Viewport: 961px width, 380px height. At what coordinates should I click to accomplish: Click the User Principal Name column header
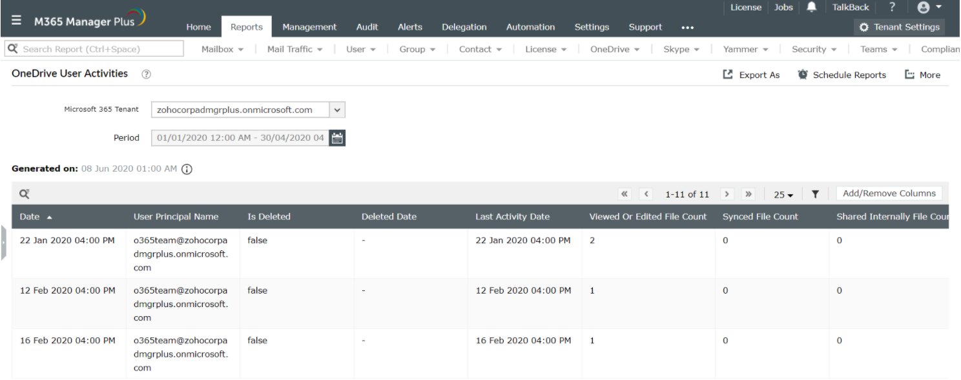(176, 217)
